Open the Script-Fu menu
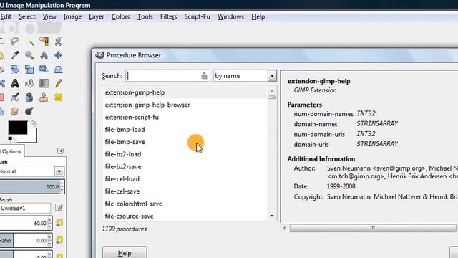The image size is (458, 258). (198, 16)
